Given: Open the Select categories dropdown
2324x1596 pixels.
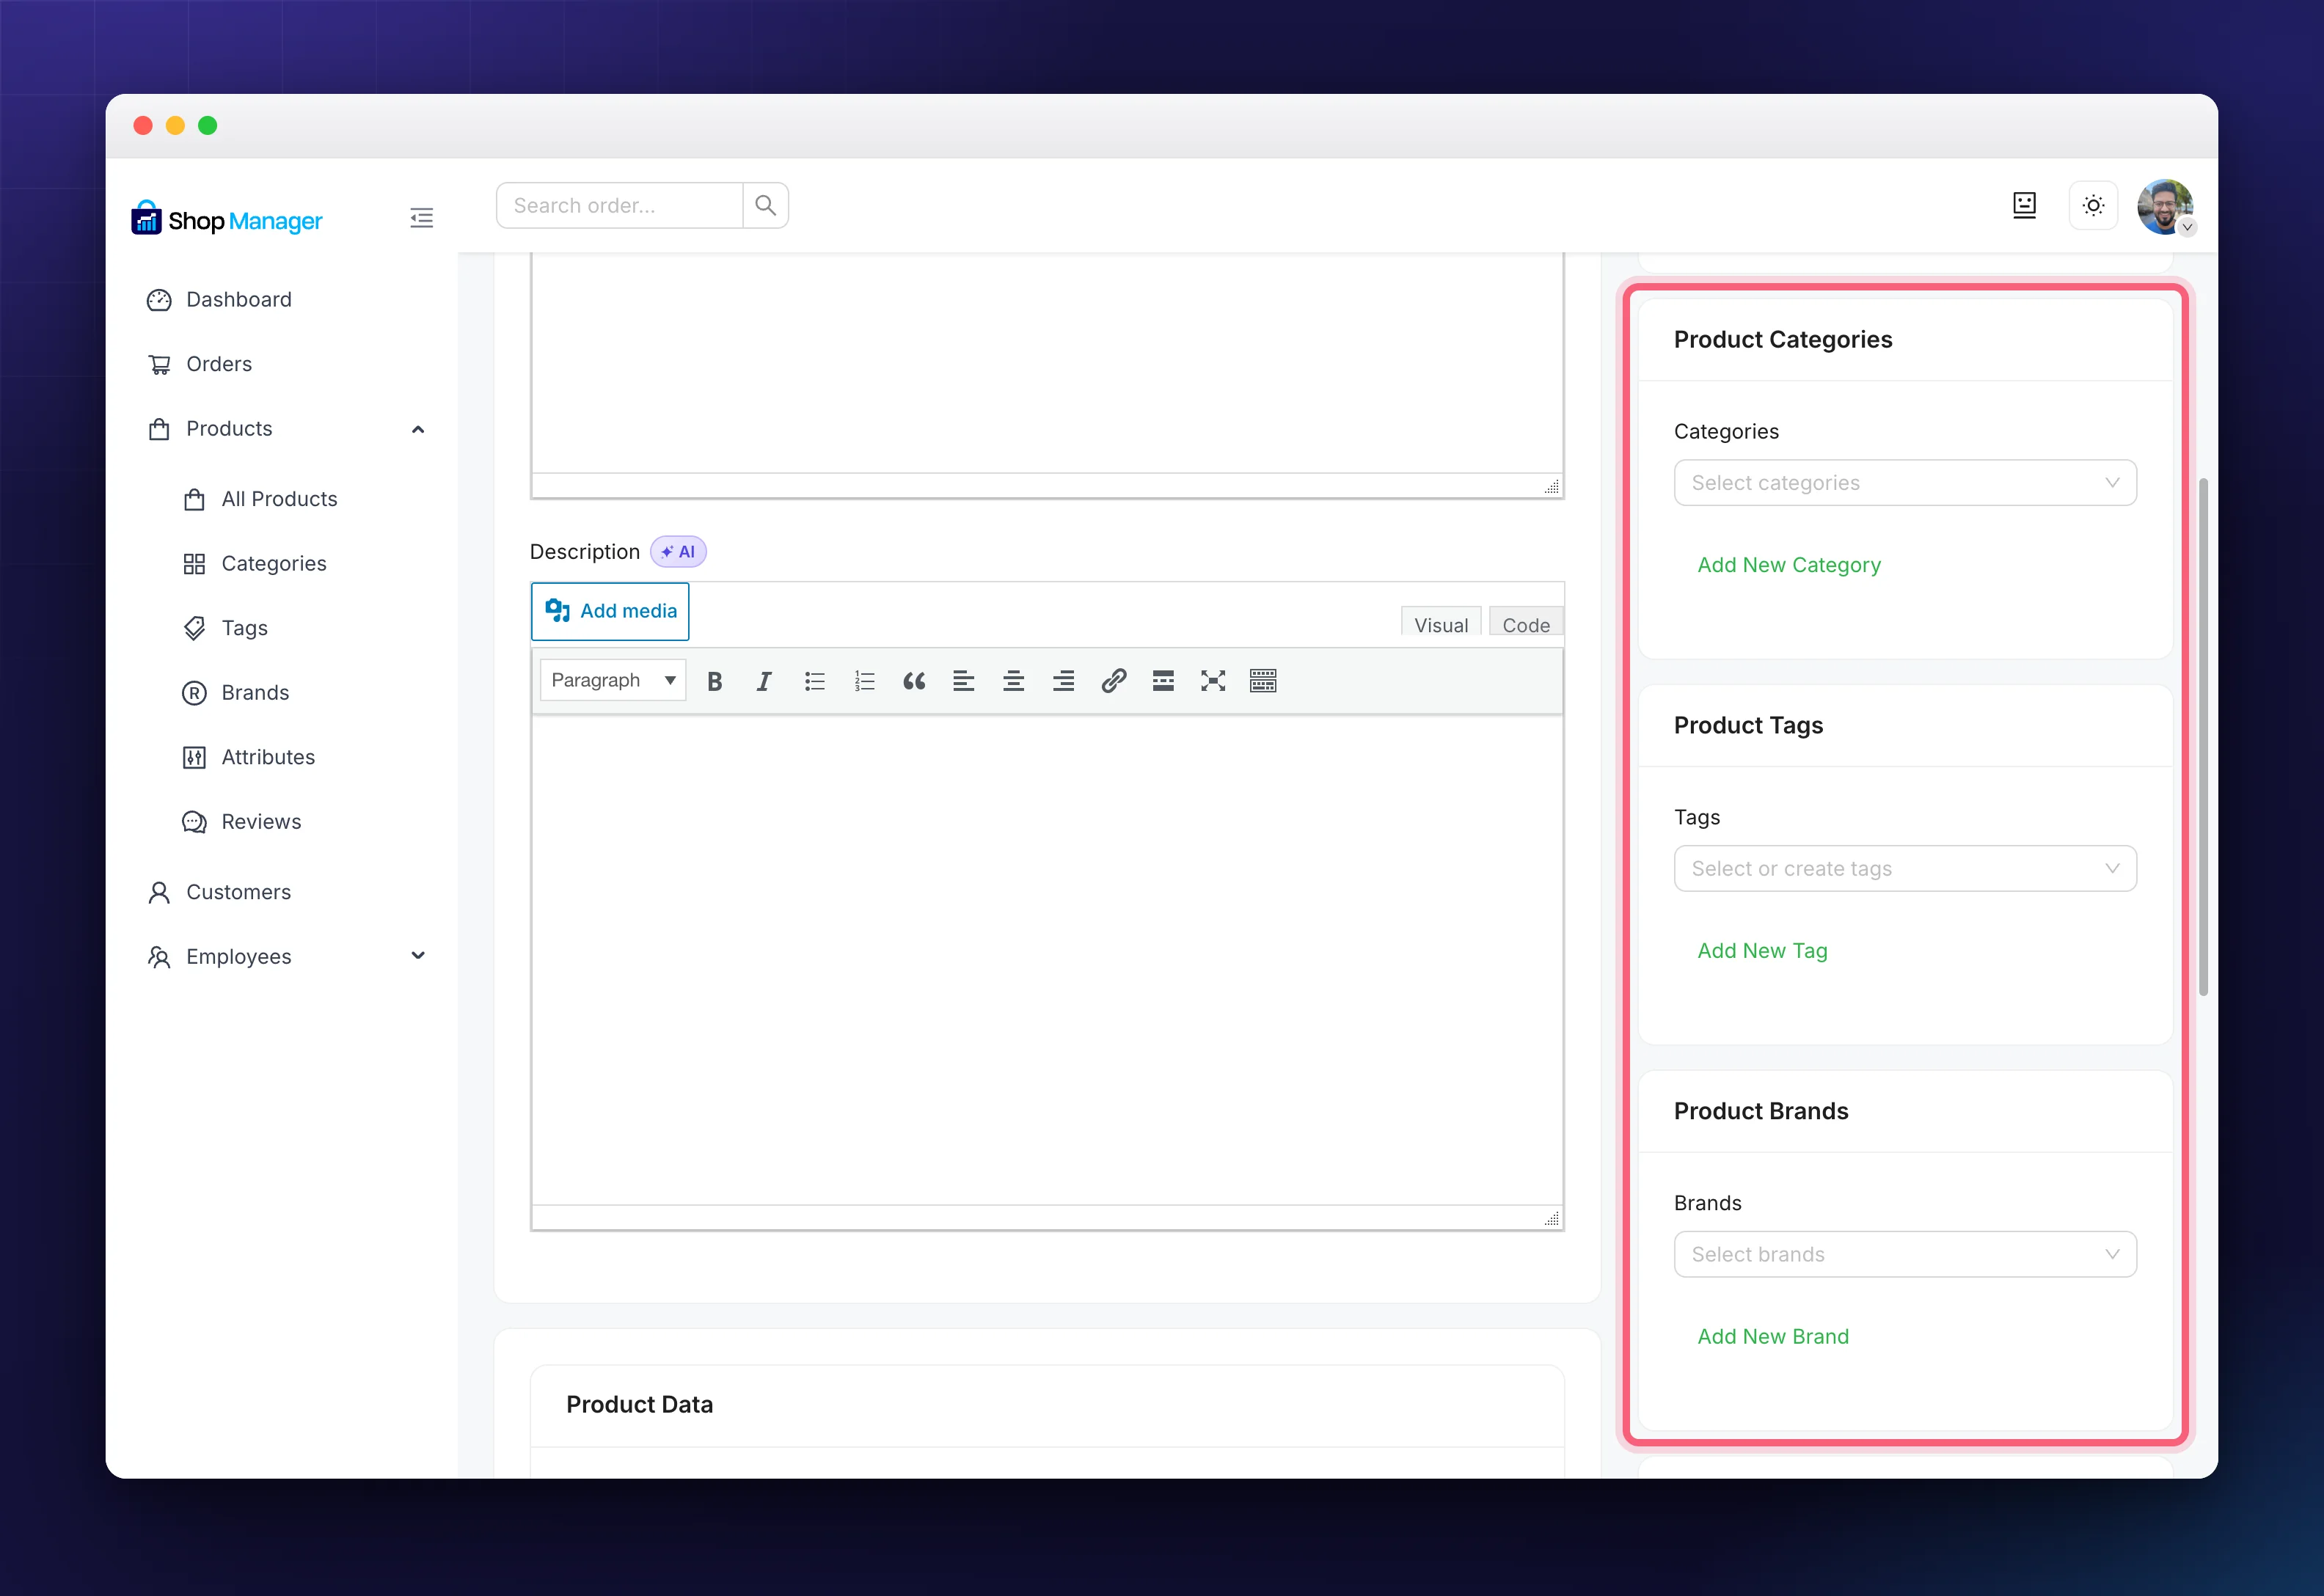Looking at the screenshot, I should (x=1905, y=483).
